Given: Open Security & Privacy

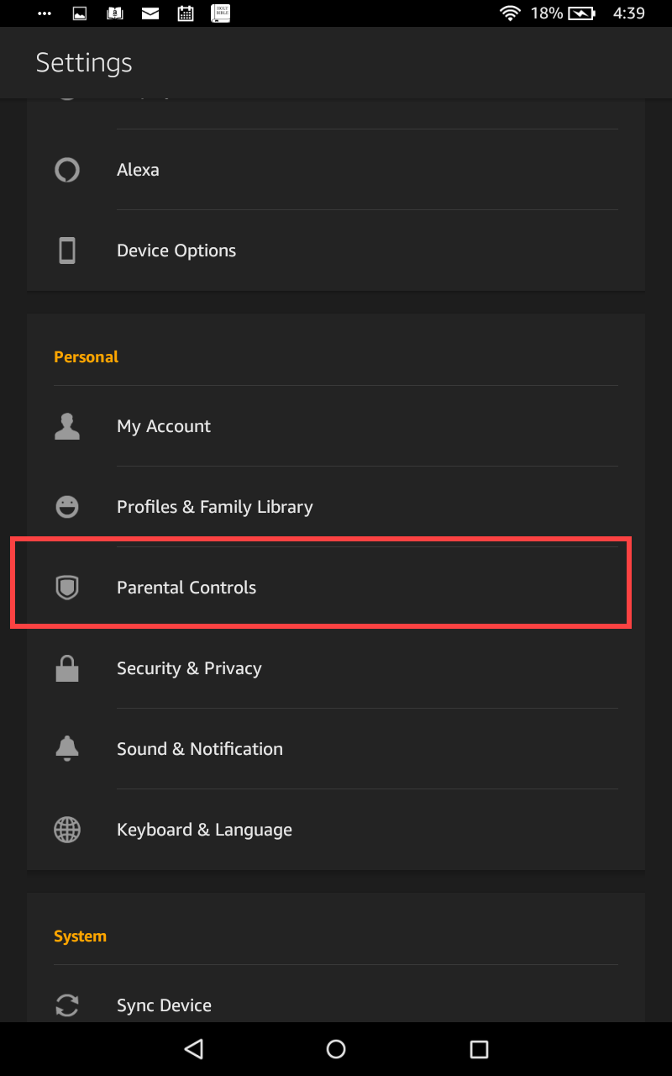Looking at the screenshot, I should pyautogui.click(x=336, y=668).
